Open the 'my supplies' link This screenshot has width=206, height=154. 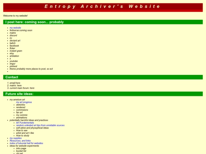point(16,138)
